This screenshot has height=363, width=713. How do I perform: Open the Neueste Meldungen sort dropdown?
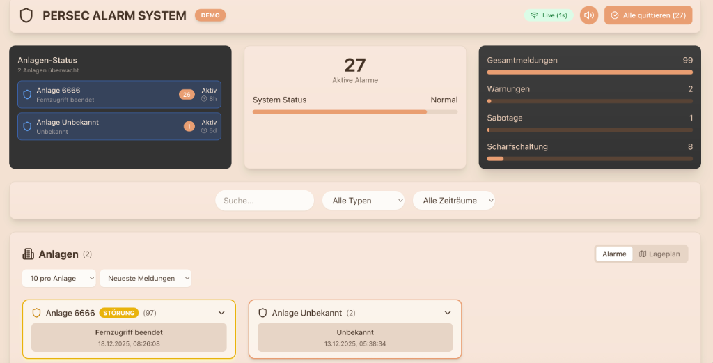point(146,279)
